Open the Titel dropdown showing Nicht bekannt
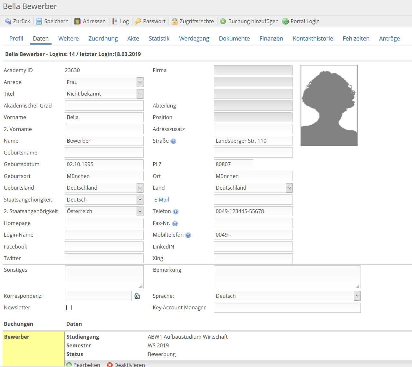 [x=104, y=94]
